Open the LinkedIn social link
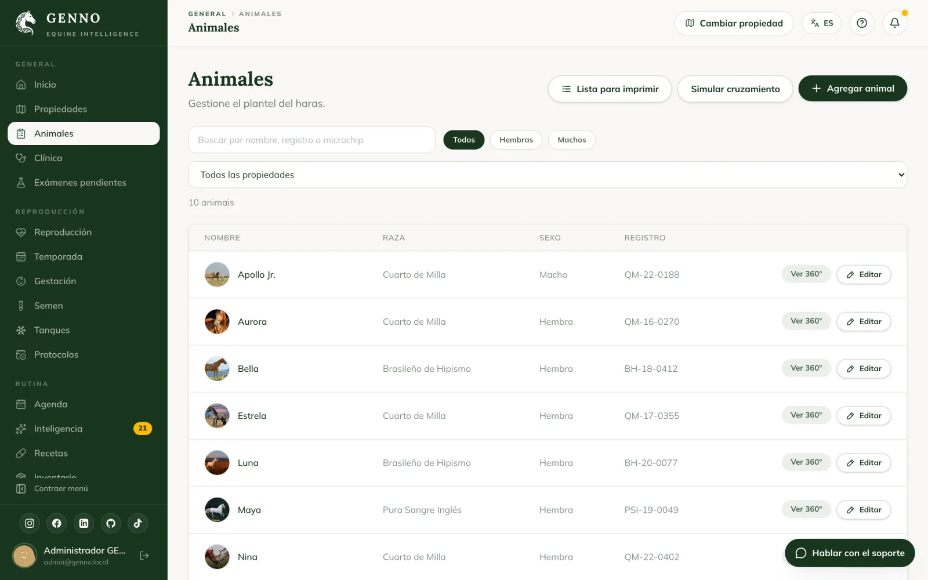Screen dimensions: 928x580 click(x=84, y=523)
